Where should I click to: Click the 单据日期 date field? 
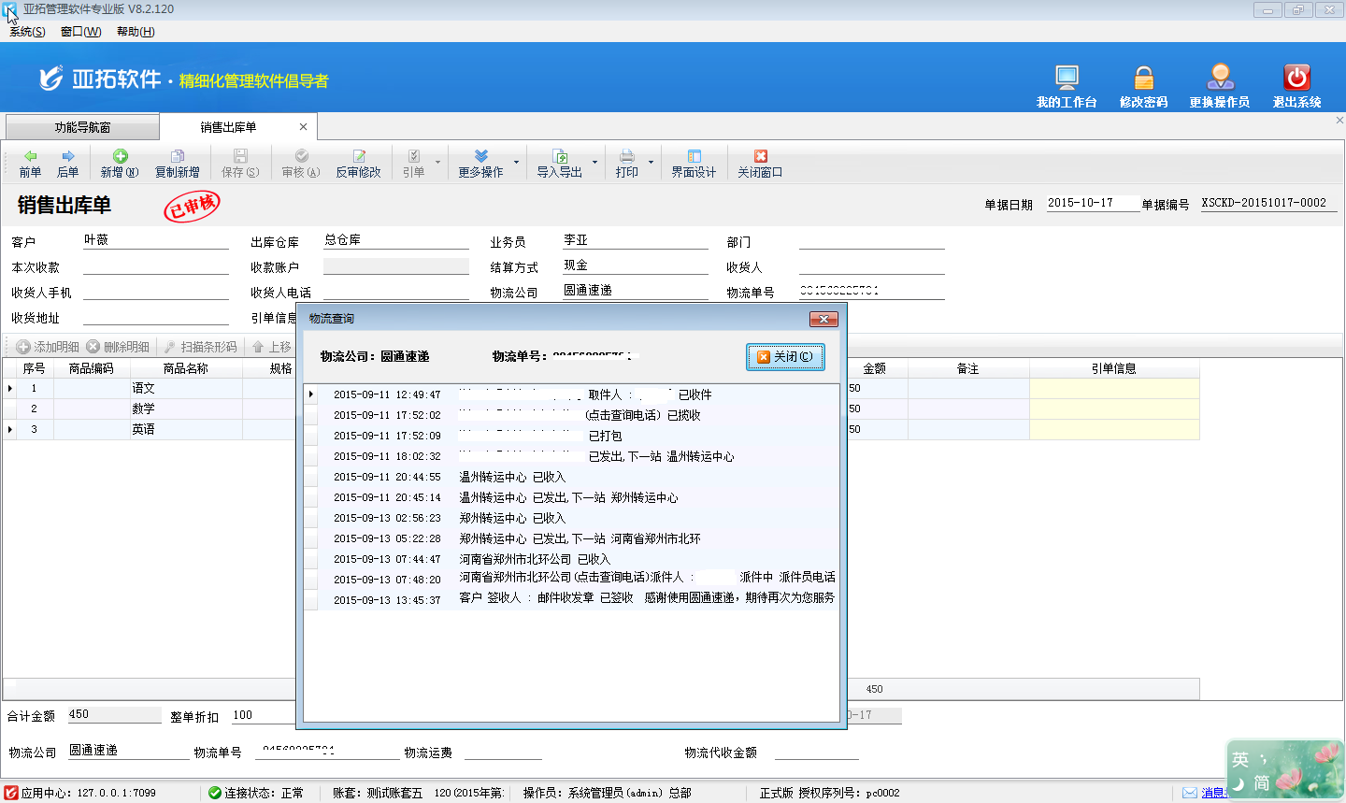pos(1091,203)
